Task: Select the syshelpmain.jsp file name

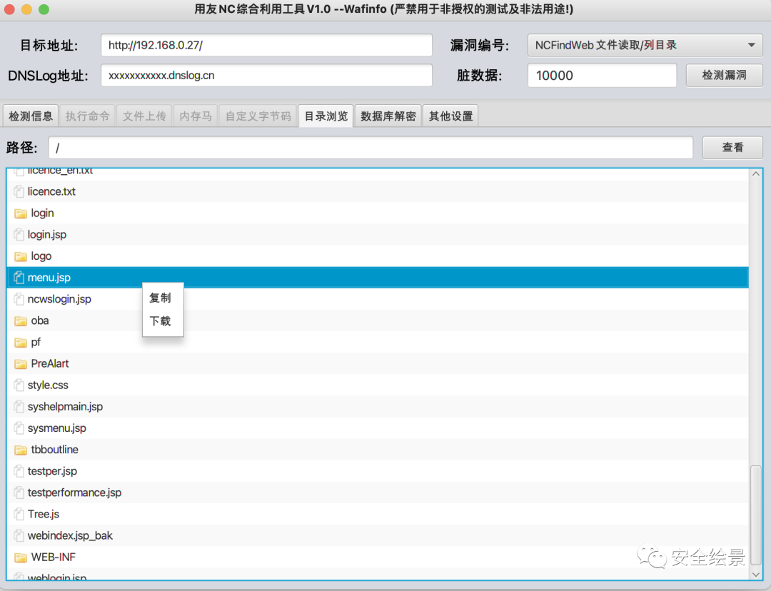Action: point(66,407)
